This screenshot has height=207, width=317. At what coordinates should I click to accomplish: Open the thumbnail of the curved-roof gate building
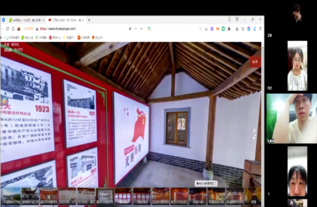(30, 196)
